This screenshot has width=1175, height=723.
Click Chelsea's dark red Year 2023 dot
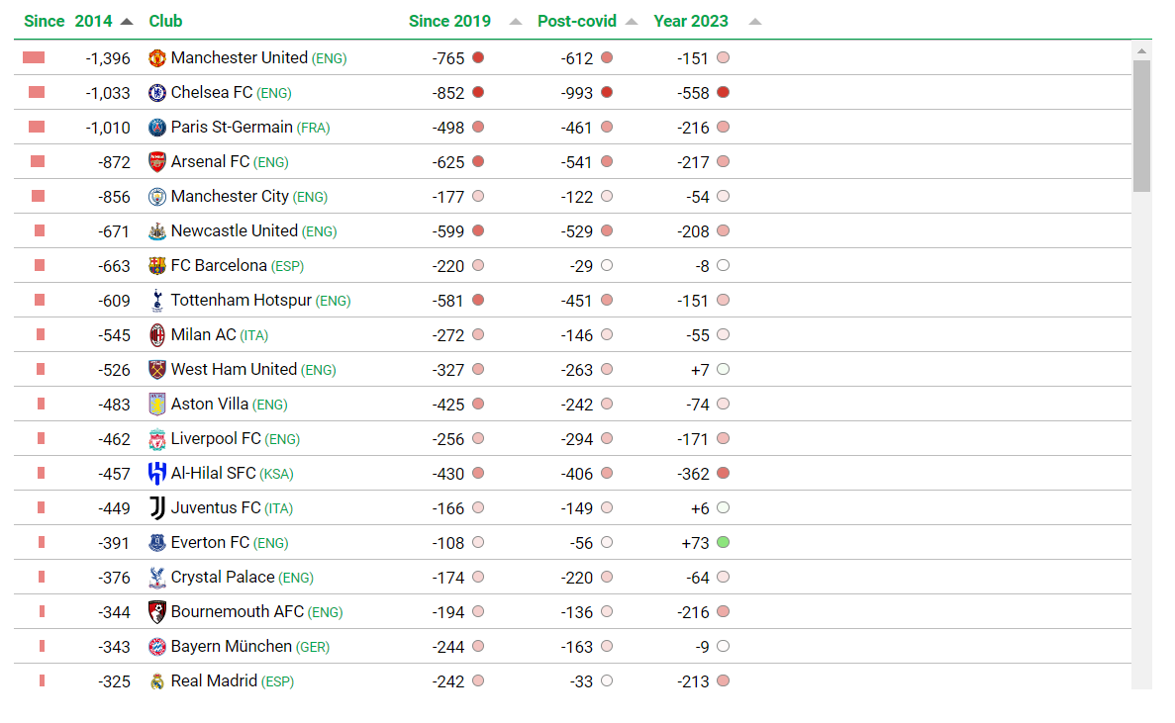(723, 93)
